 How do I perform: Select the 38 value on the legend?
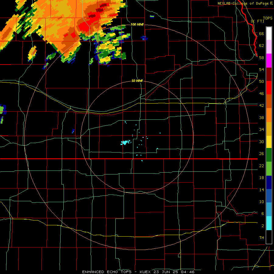262,118
